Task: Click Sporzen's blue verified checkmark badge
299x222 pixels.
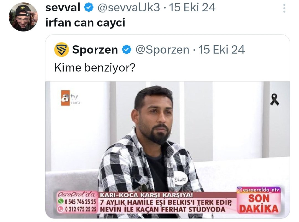Action: [x=127, y=50]
